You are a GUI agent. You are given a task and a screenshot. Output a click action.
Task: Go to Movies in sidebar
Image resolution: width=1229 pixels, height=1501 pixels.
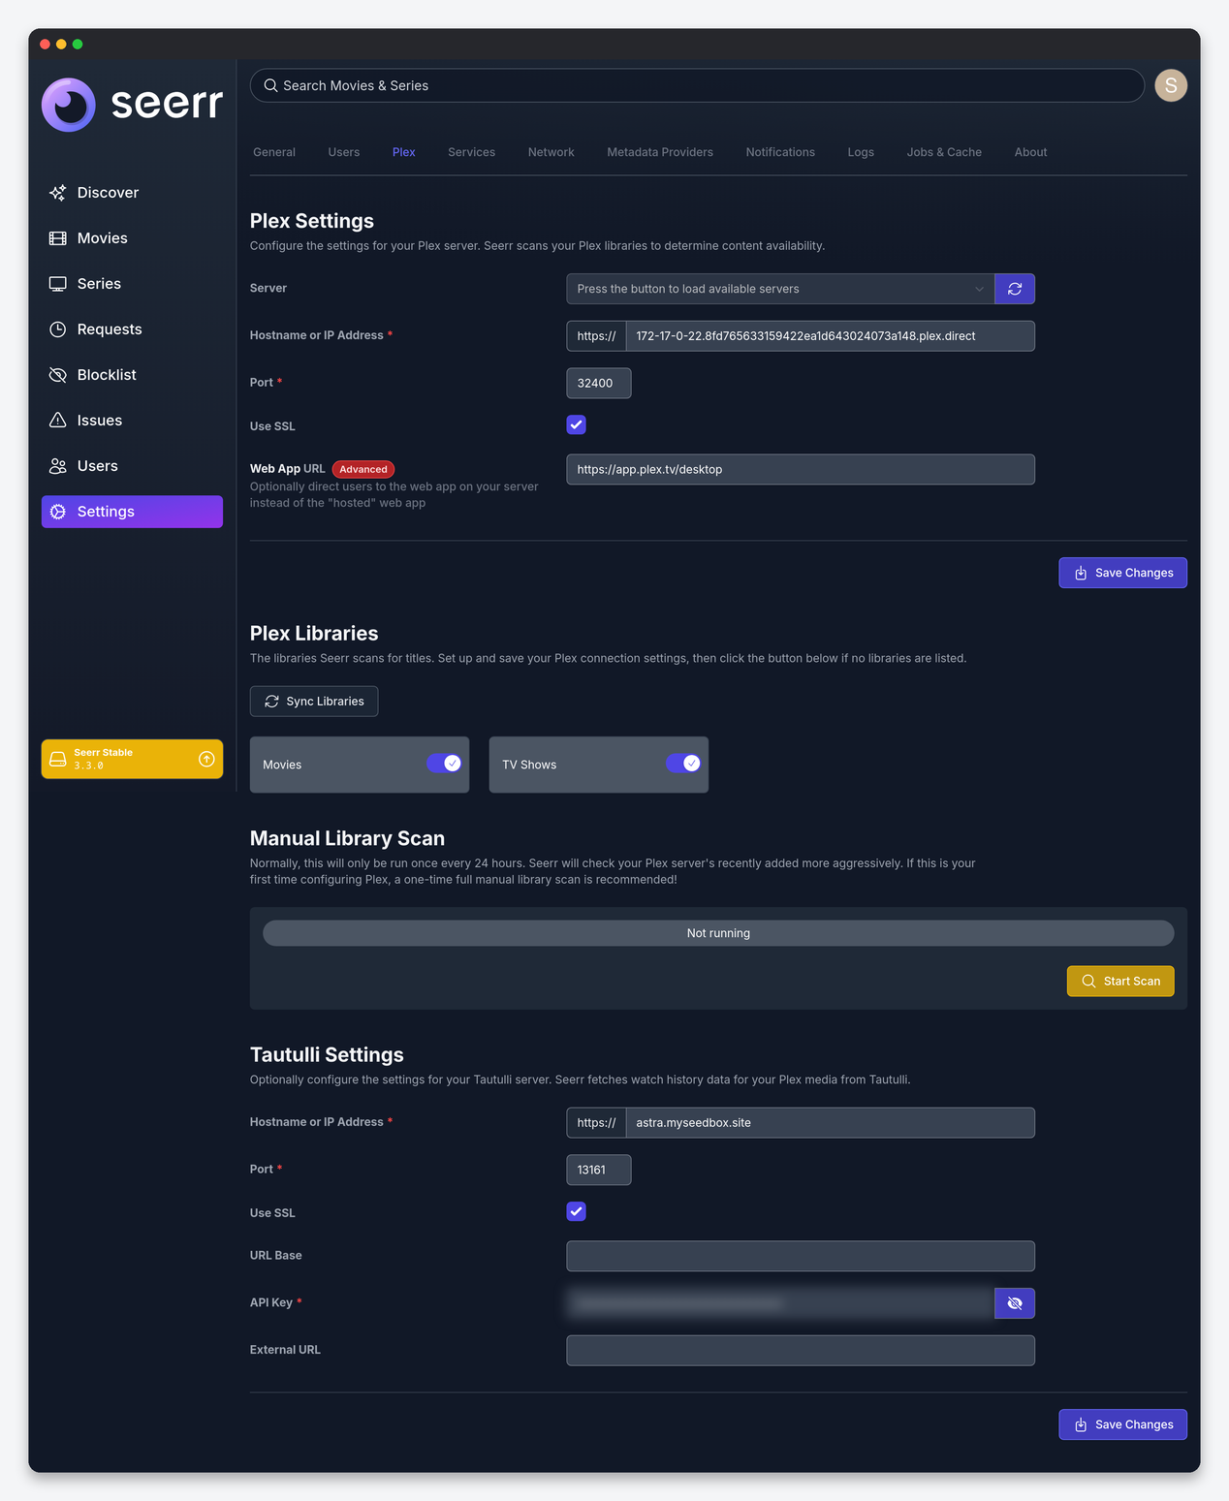click(132, 238)
